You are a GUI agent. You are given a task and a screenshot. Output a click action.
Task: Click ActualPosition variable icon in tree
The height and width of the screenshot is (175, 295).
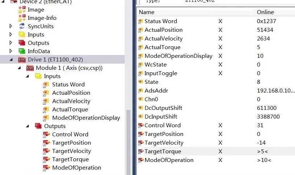pyautogui.click(x=46, y=93)
